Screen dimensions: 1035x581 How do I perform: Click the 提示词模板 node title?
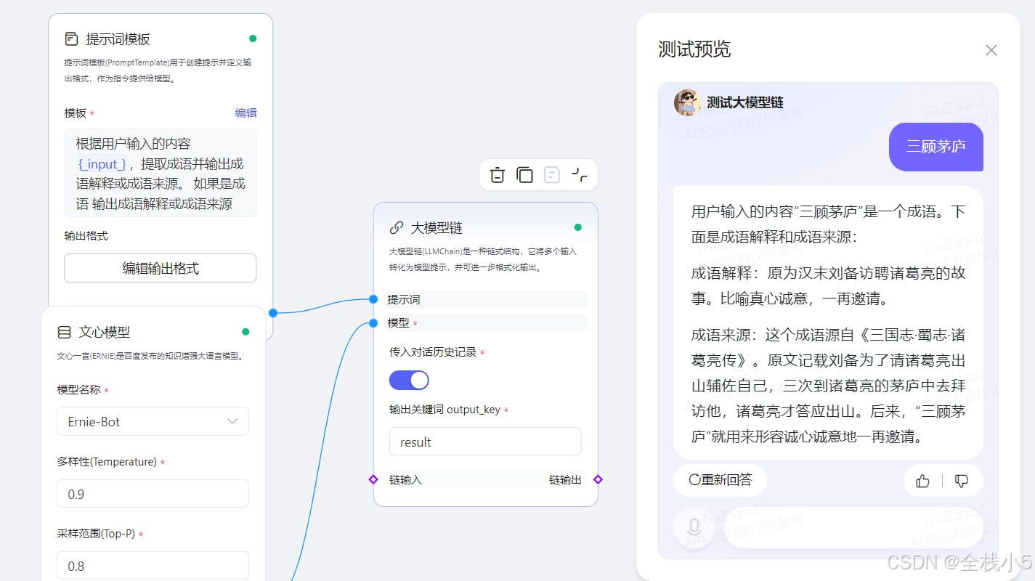click(118, 38)
